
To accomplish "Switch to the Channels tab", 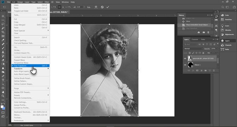I will pyautogui.click(x=195, y=40).
